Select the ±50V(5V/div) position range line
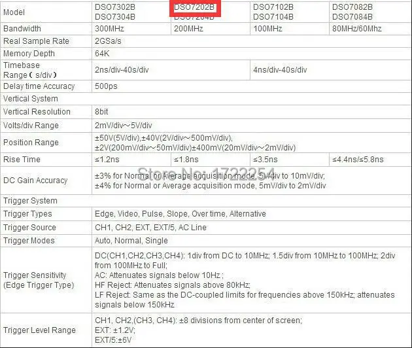This screenshot has height=348, width=412. [163, 138]
